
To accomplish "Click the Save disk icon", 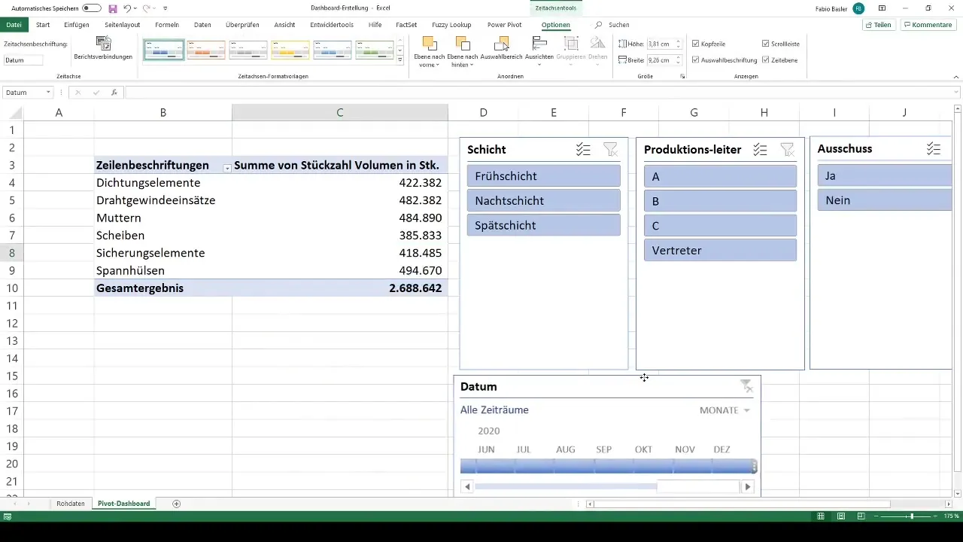I will (x=113, y=8).
